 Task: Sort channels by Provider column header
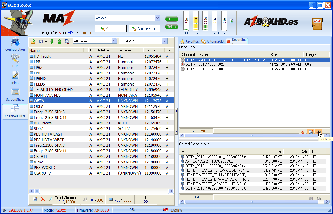130,50
